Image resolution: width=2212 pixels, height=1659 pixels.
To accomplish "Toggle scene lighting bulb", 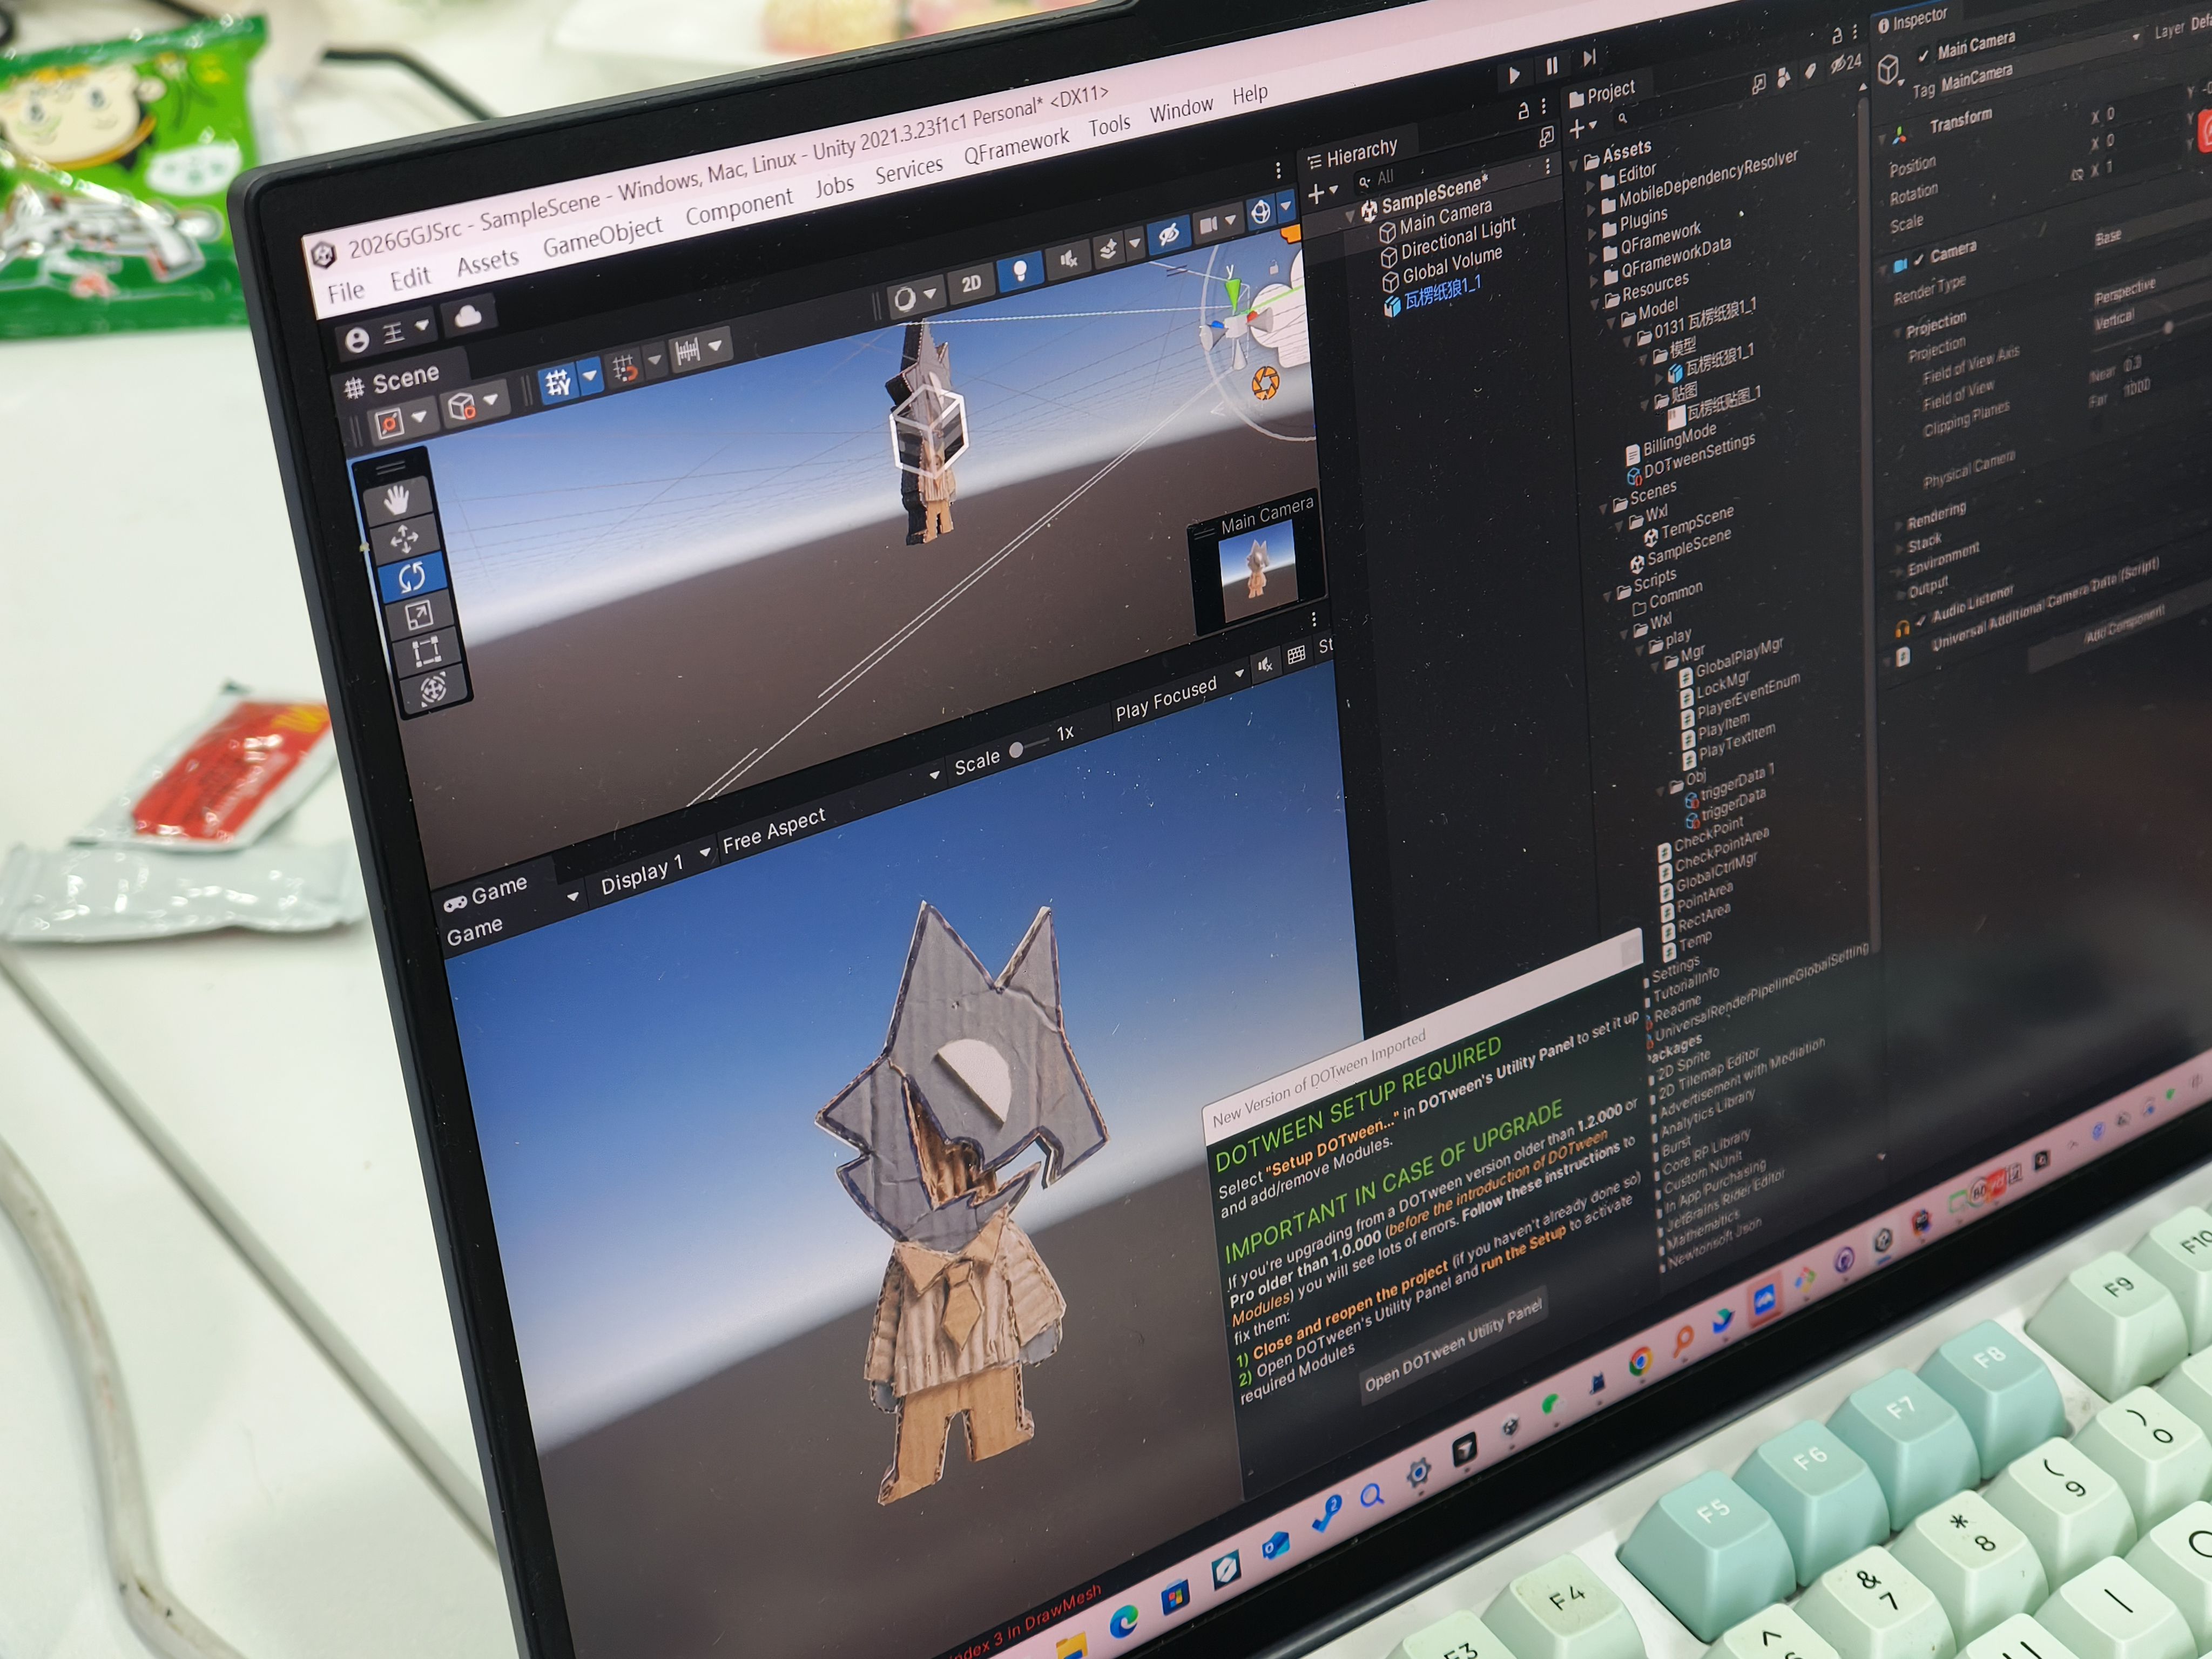I will 1019,270.
